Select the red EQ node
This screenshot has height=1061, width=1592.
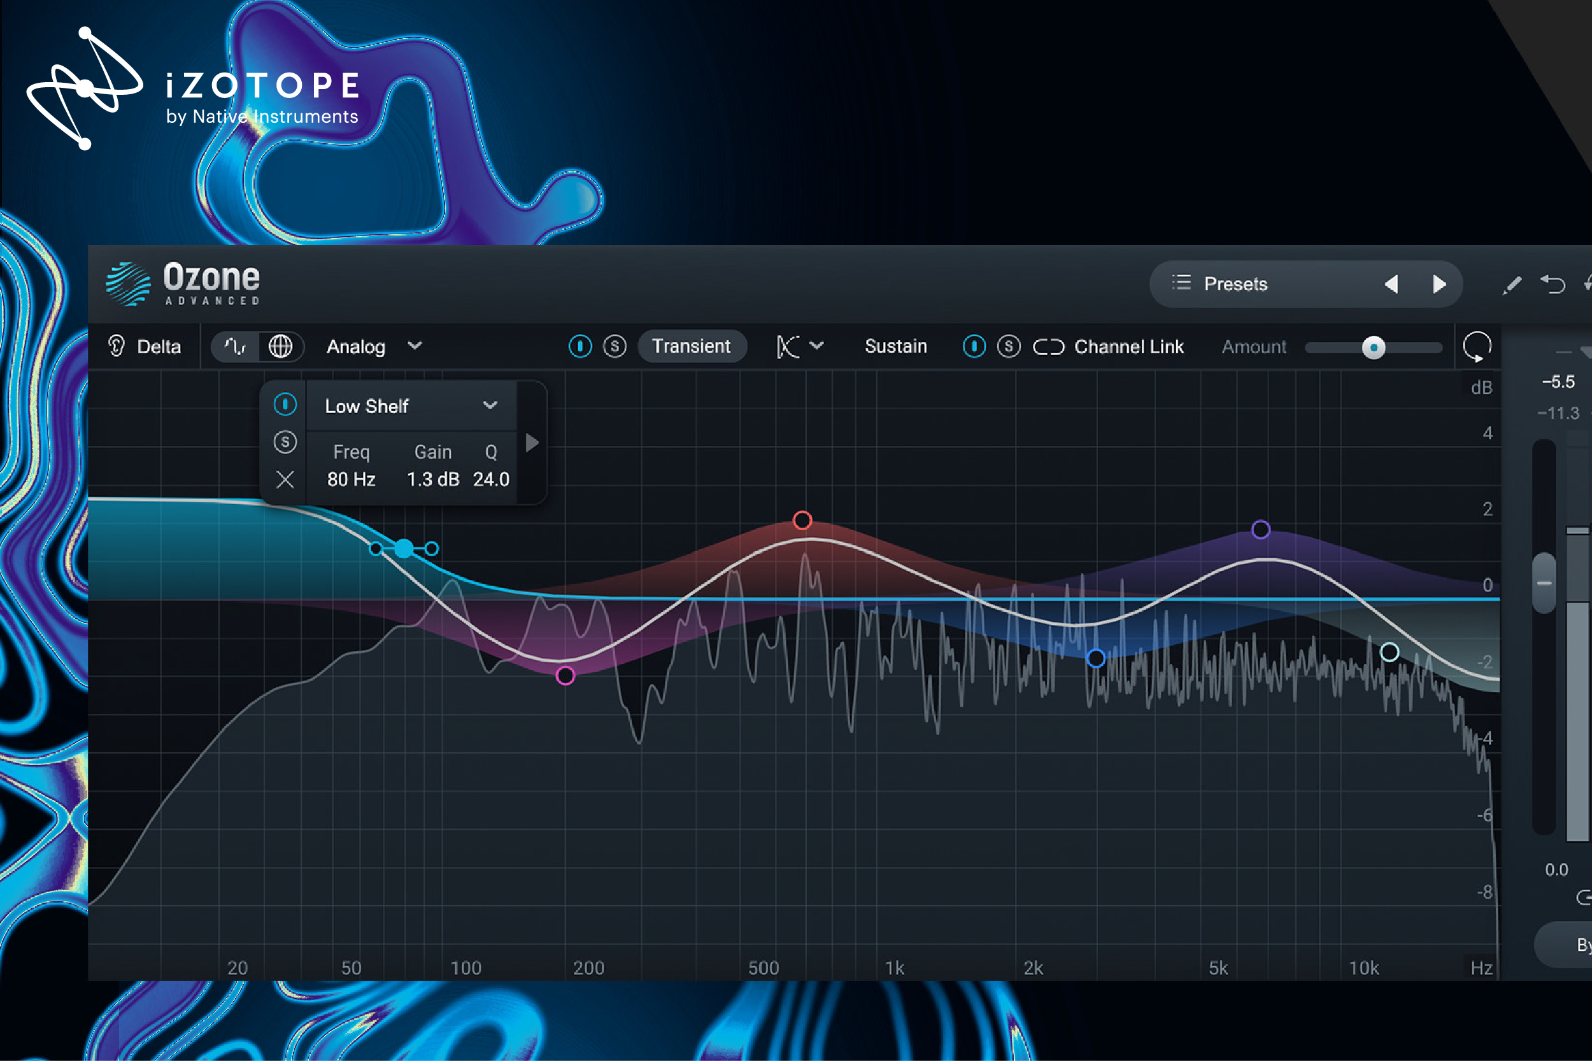802,521
